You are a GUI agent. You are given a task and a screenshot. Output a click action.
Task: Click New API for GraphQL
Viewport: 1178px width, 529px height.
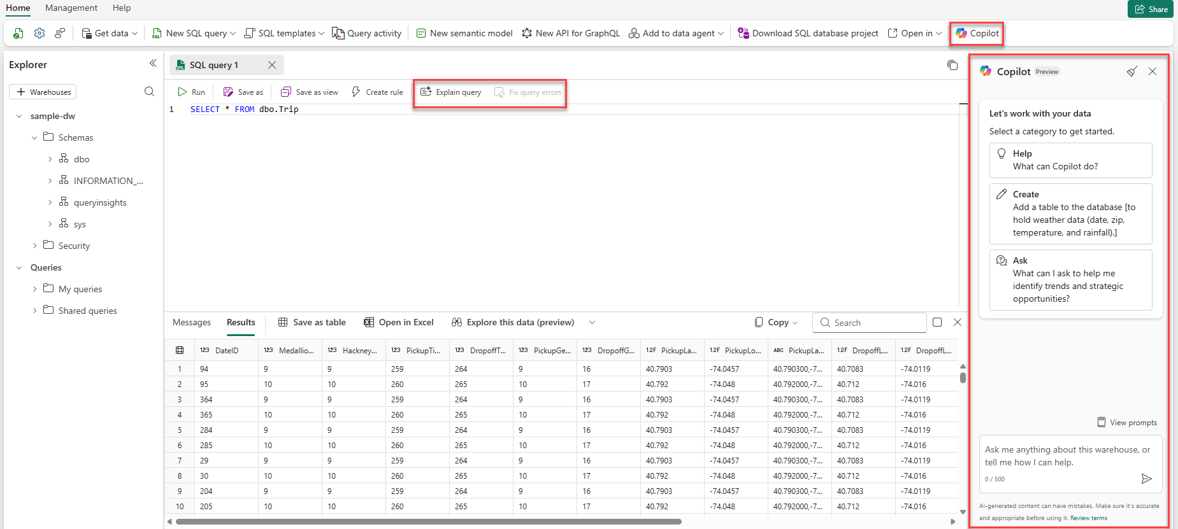(571, 33)
